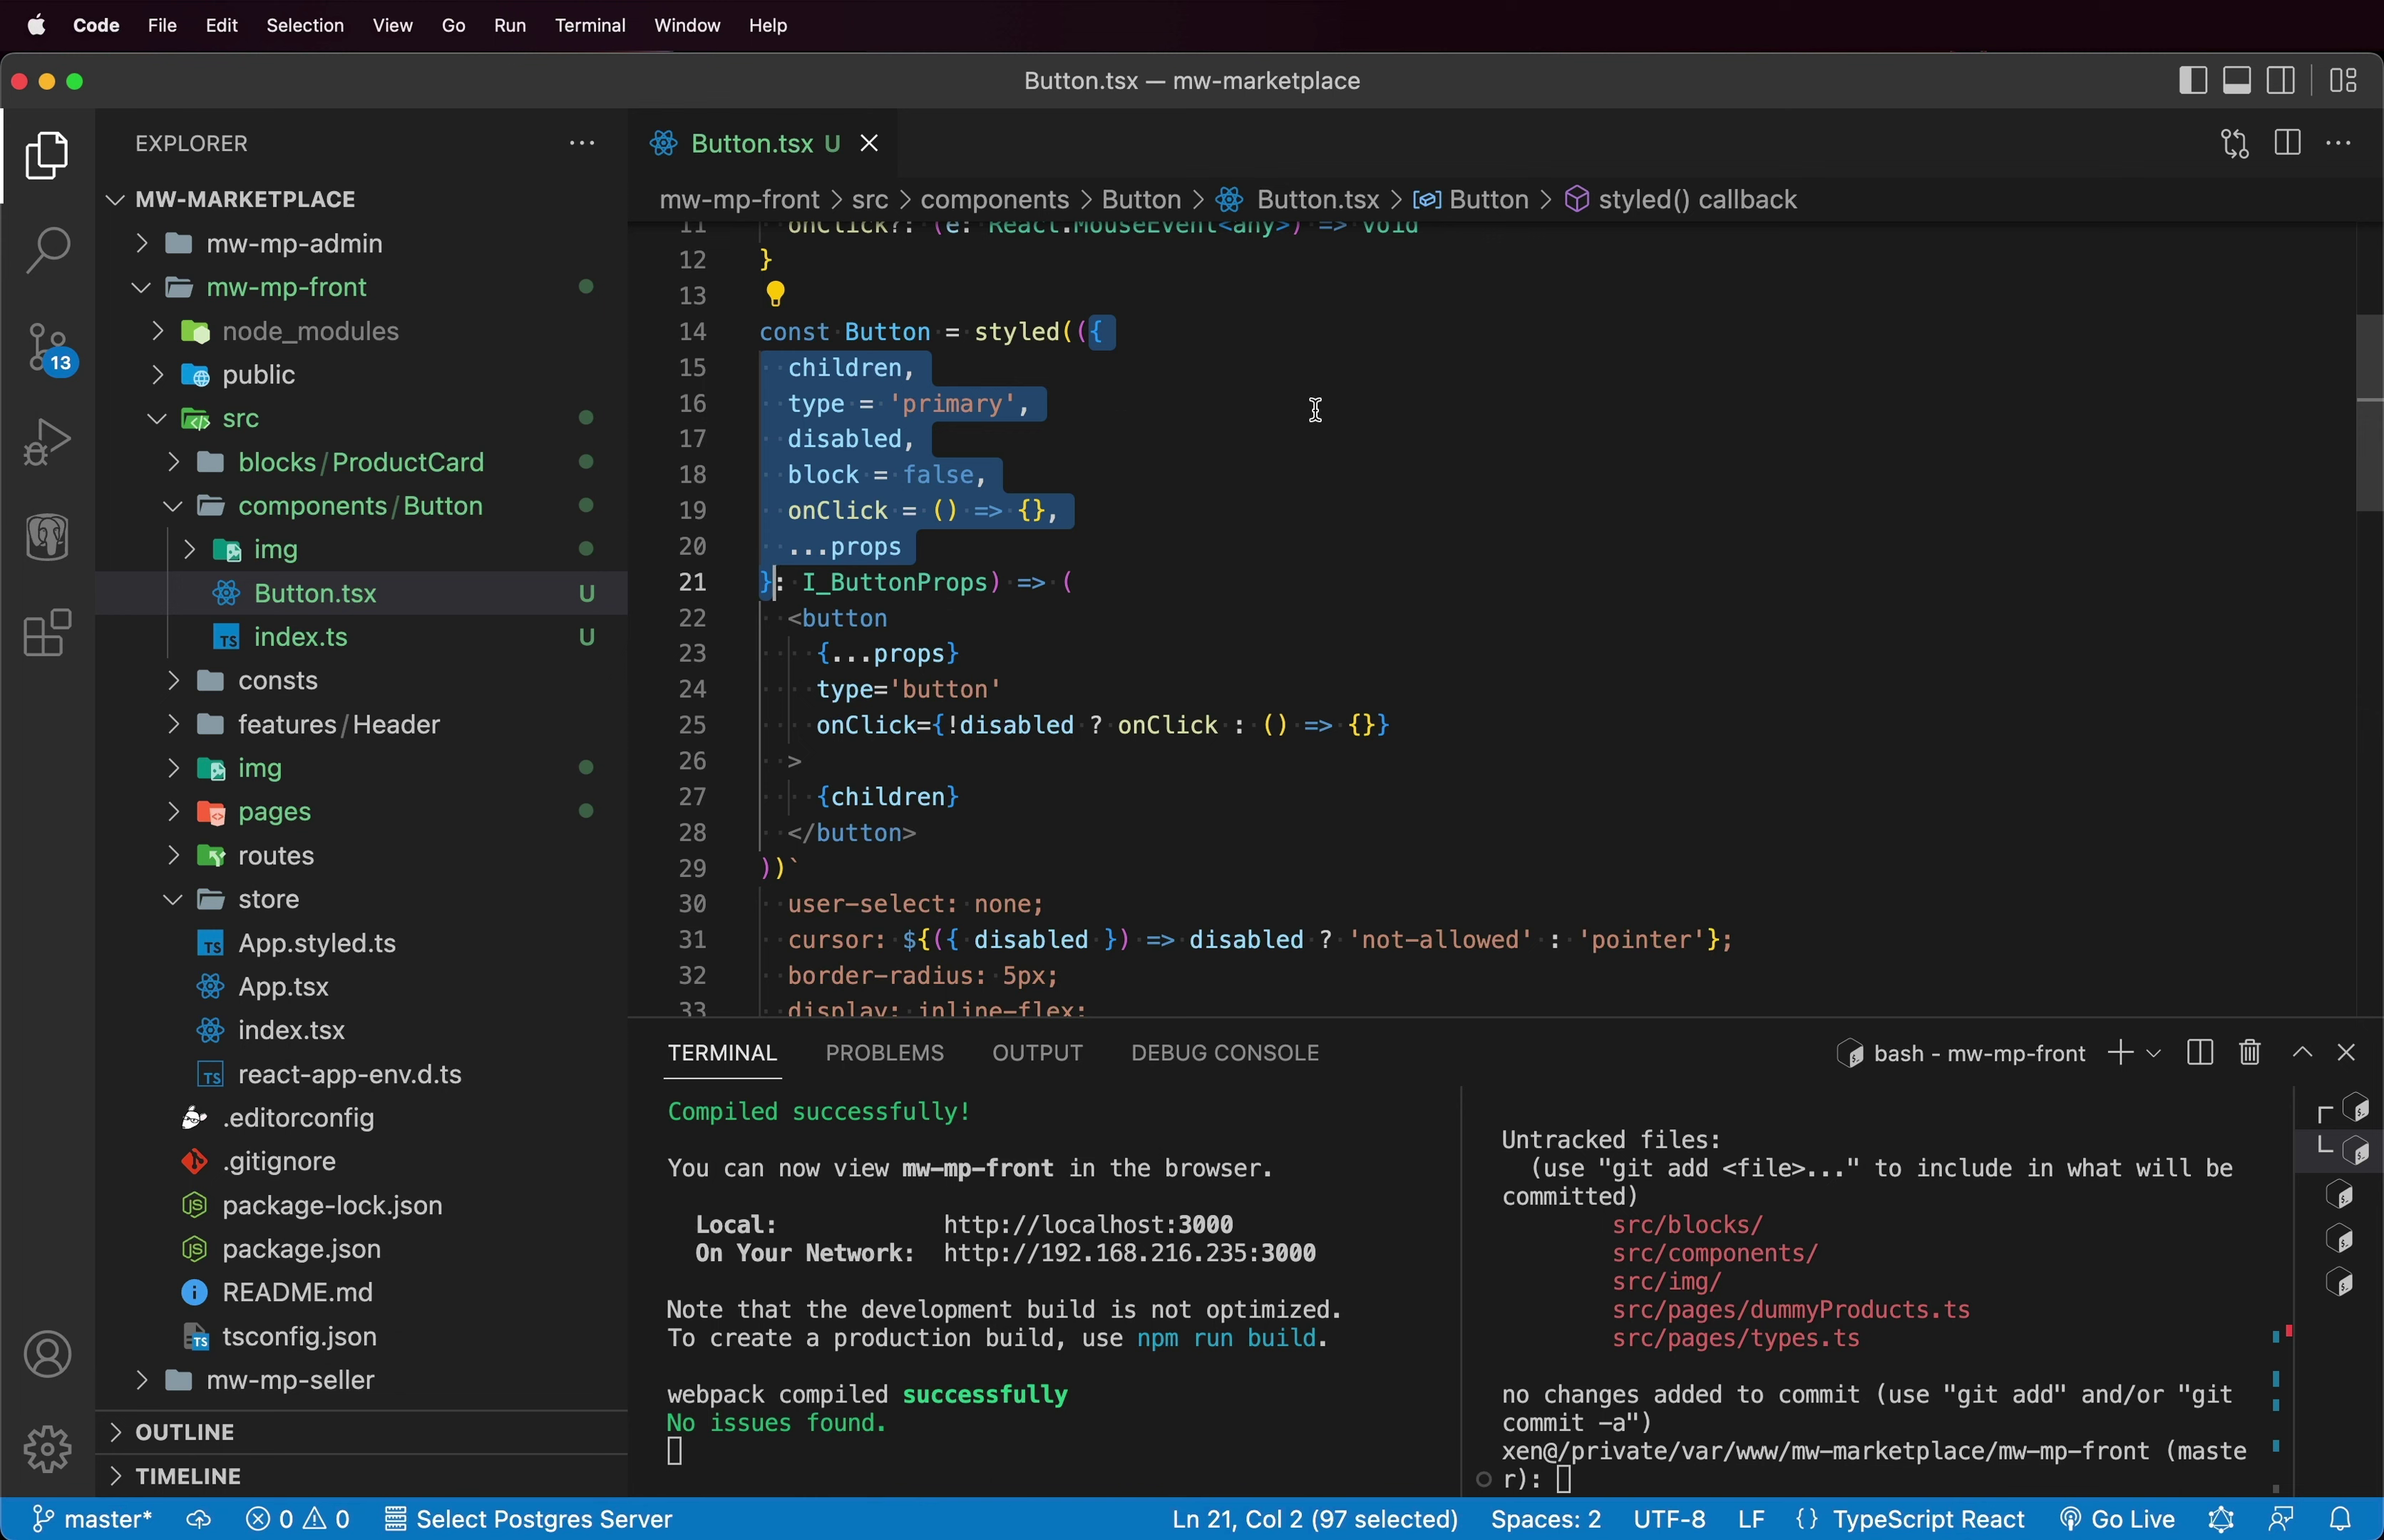Open the Apple menu

36,25
